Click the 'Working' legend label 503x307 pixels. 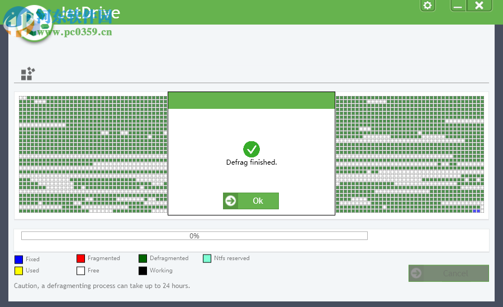tap(161, 271)
